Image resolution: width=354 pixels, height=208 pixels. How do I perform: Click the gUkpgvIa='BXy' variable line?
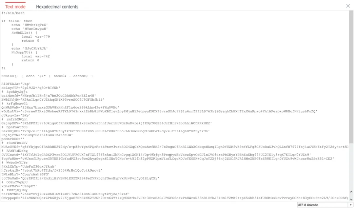16,115
